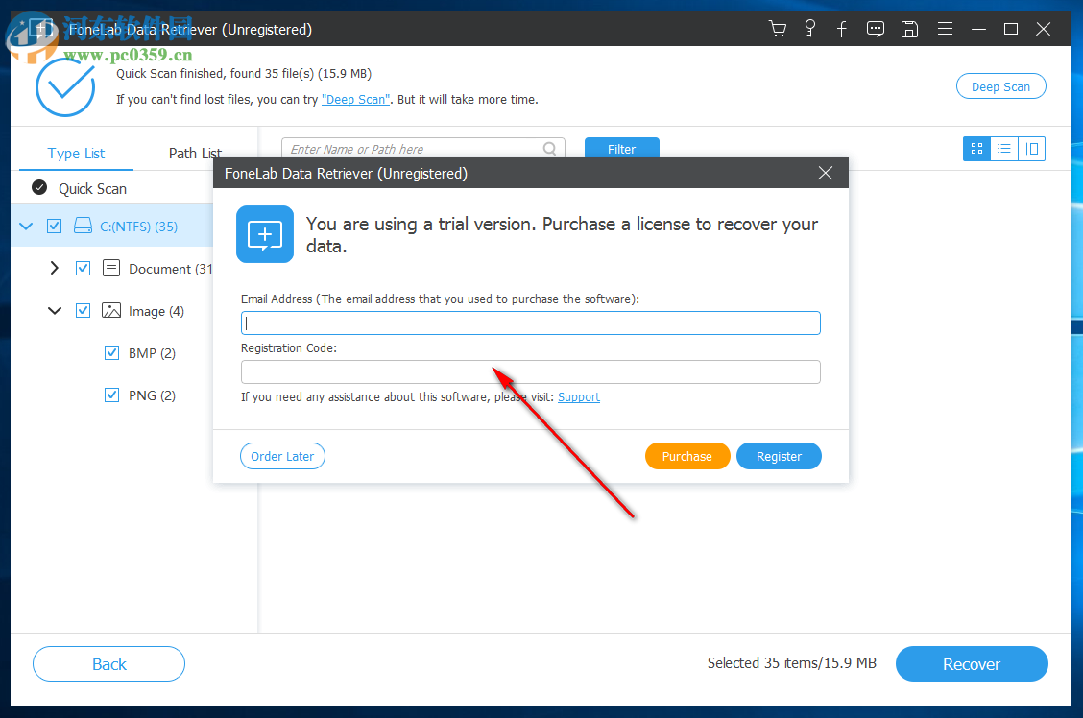
Task: Uncheck the BMP (2) checkbox
Action: [x=112, y=353]
